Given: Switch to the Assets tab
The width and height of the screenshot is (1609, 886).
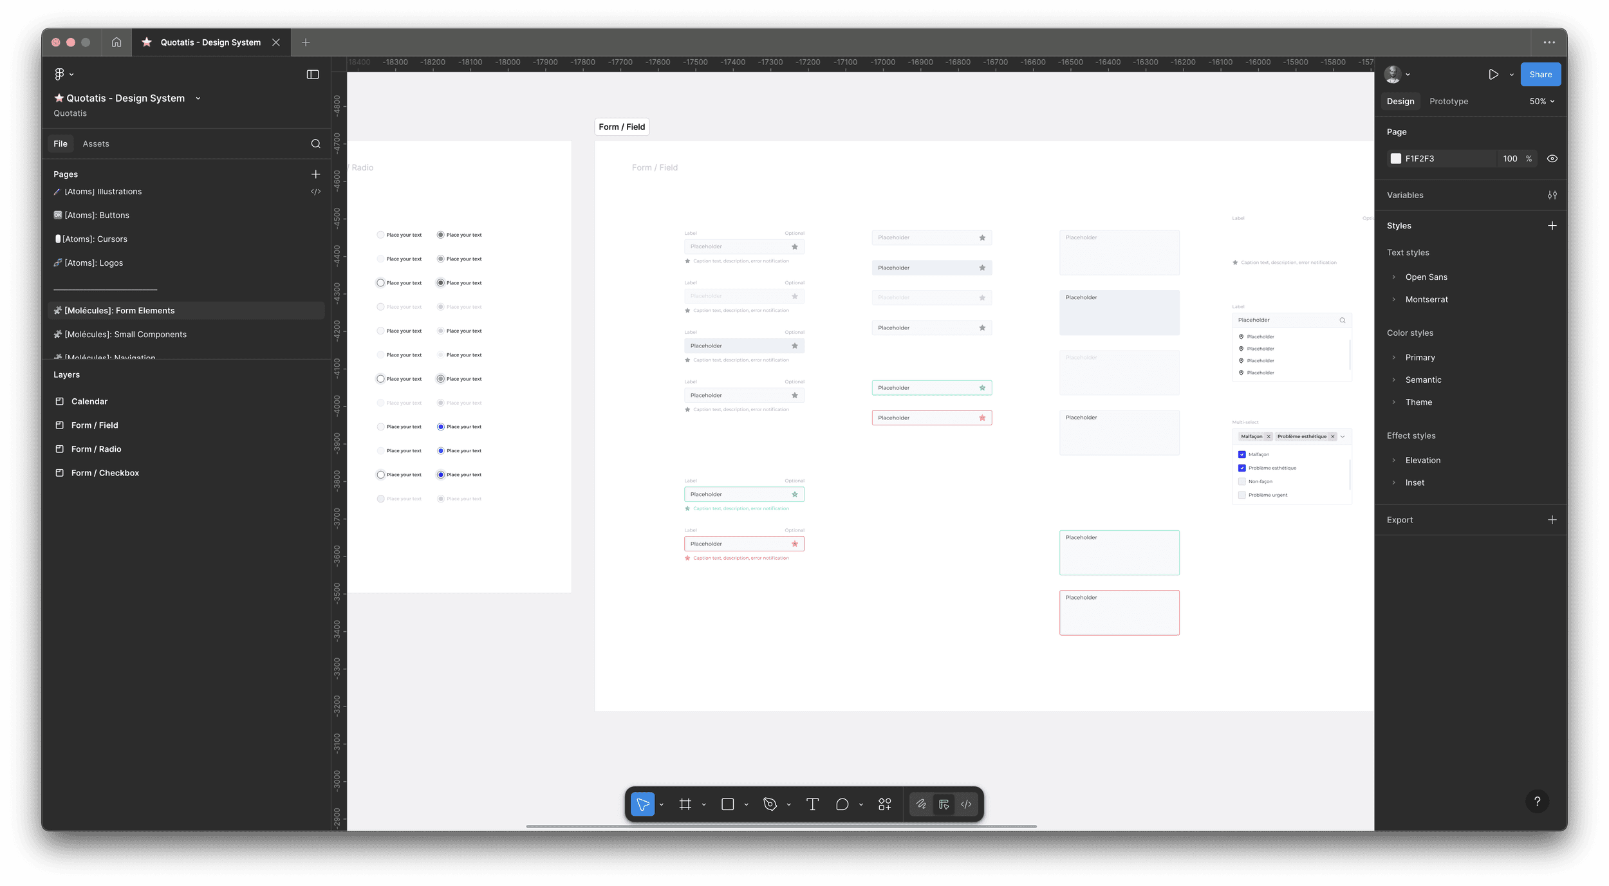Looking at the screenshot, I should [x=96, y=143].
